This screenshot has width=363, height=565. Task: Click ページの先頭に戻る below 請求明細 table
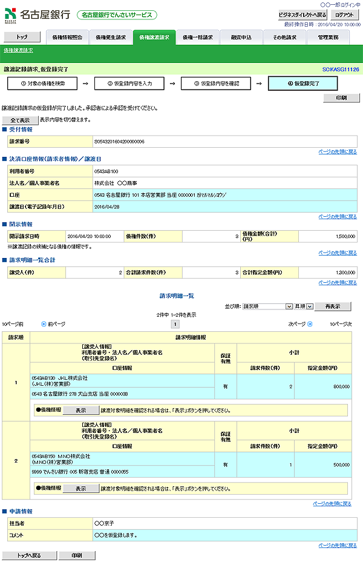(332, 504)
